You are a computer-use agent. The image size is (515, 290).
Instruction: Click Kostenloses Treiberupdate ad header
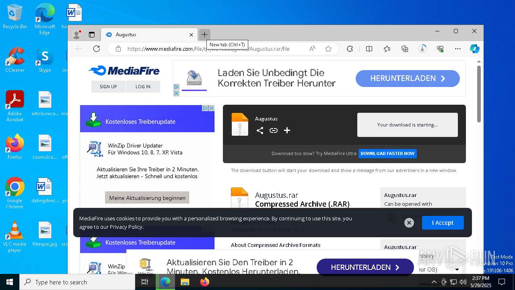coord(147,121)
